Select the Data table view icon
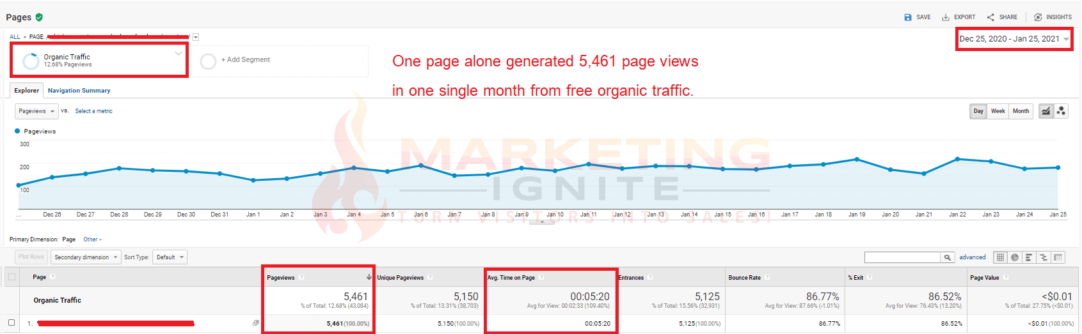 1000,257
